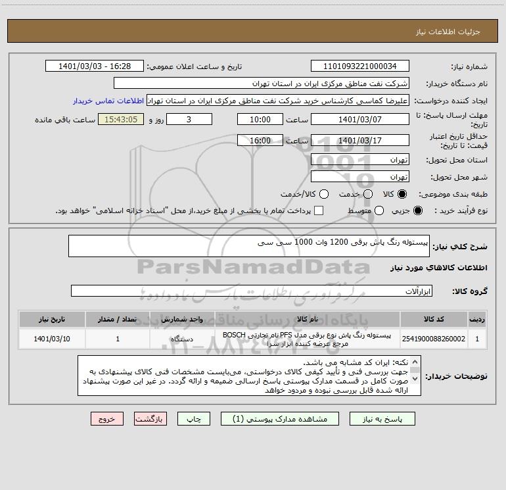Click the واحد شمارش column header
This screenshot has width=506, height=490.
point(182,320)
